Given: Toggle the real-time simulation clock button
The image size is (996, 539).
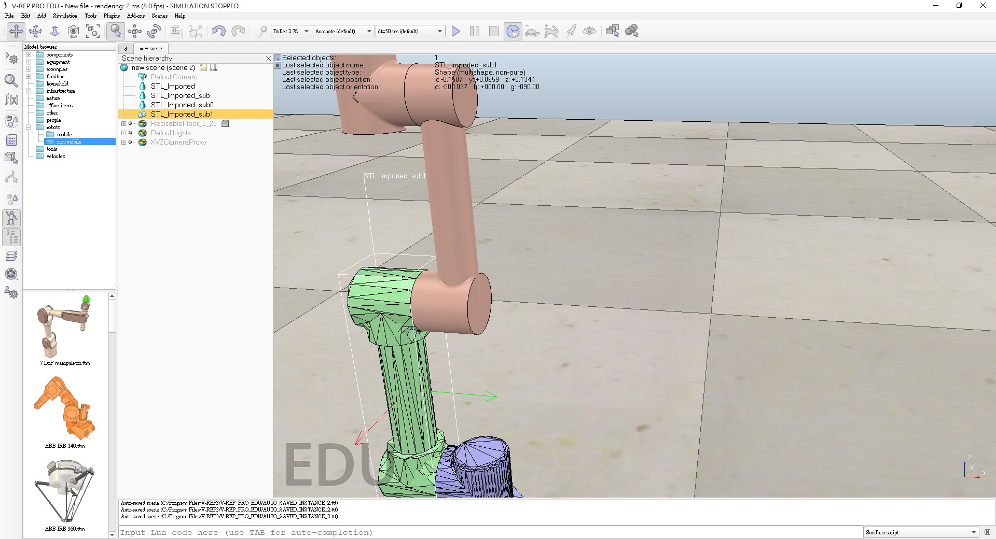Looking at the screenshot, I should [513, 31].
